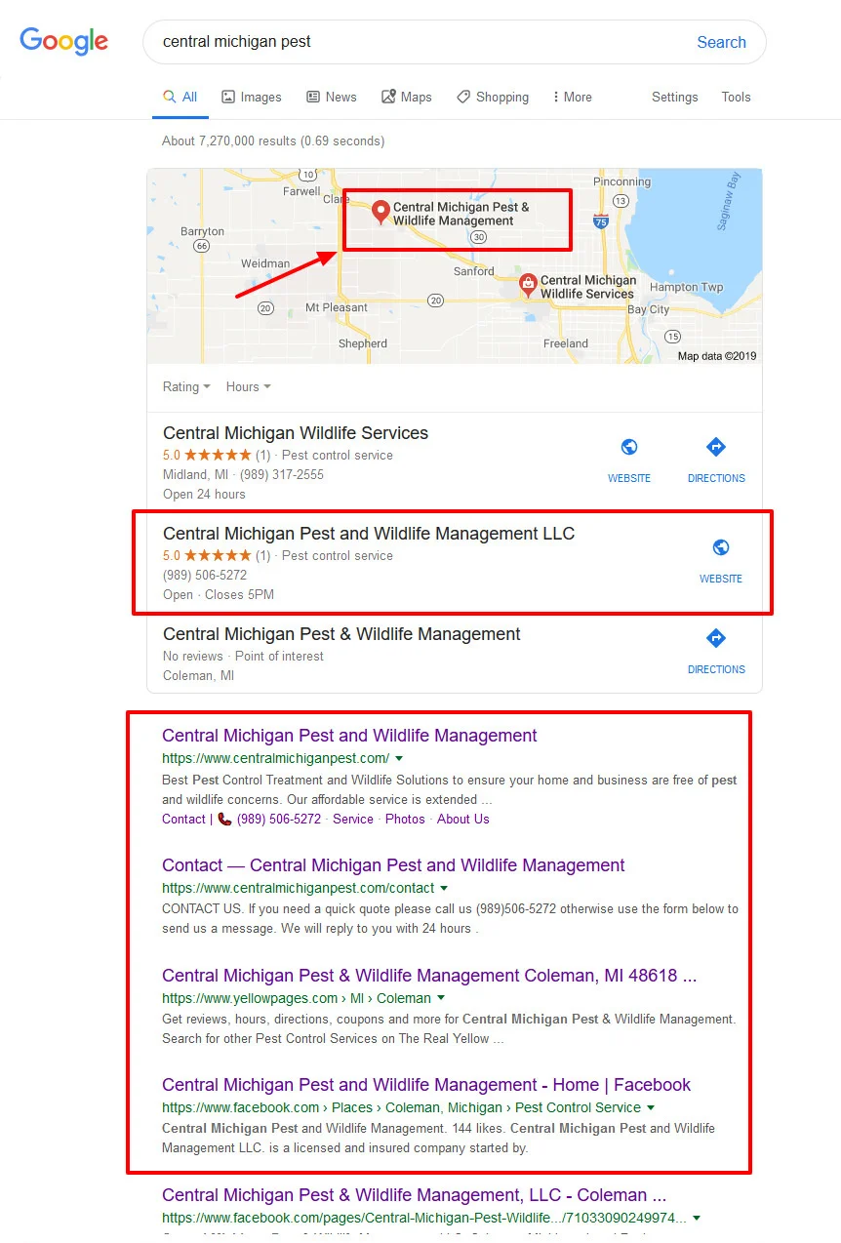Screen dimensions: 841x1243
Task: Click the Google logo
Action: 64,41
